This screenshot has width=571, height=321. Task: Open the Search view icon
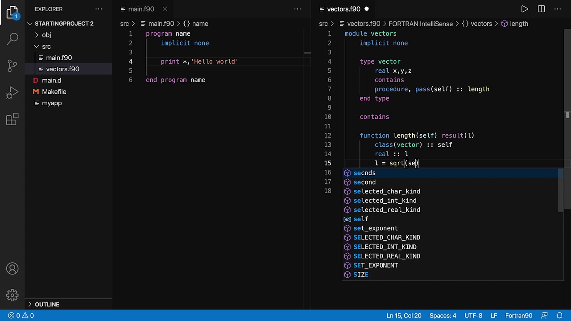(12, 39)
